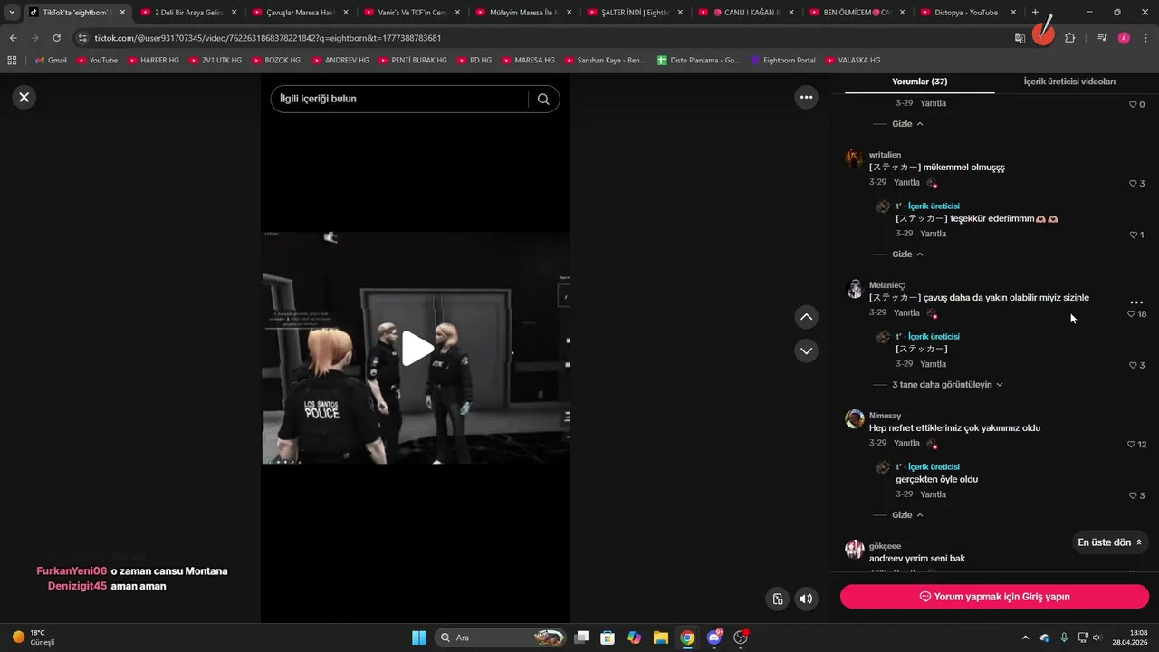Screen dimensions: 1159x652
Task: Open Nimesay's profile avatar
Action: [854, 419]
